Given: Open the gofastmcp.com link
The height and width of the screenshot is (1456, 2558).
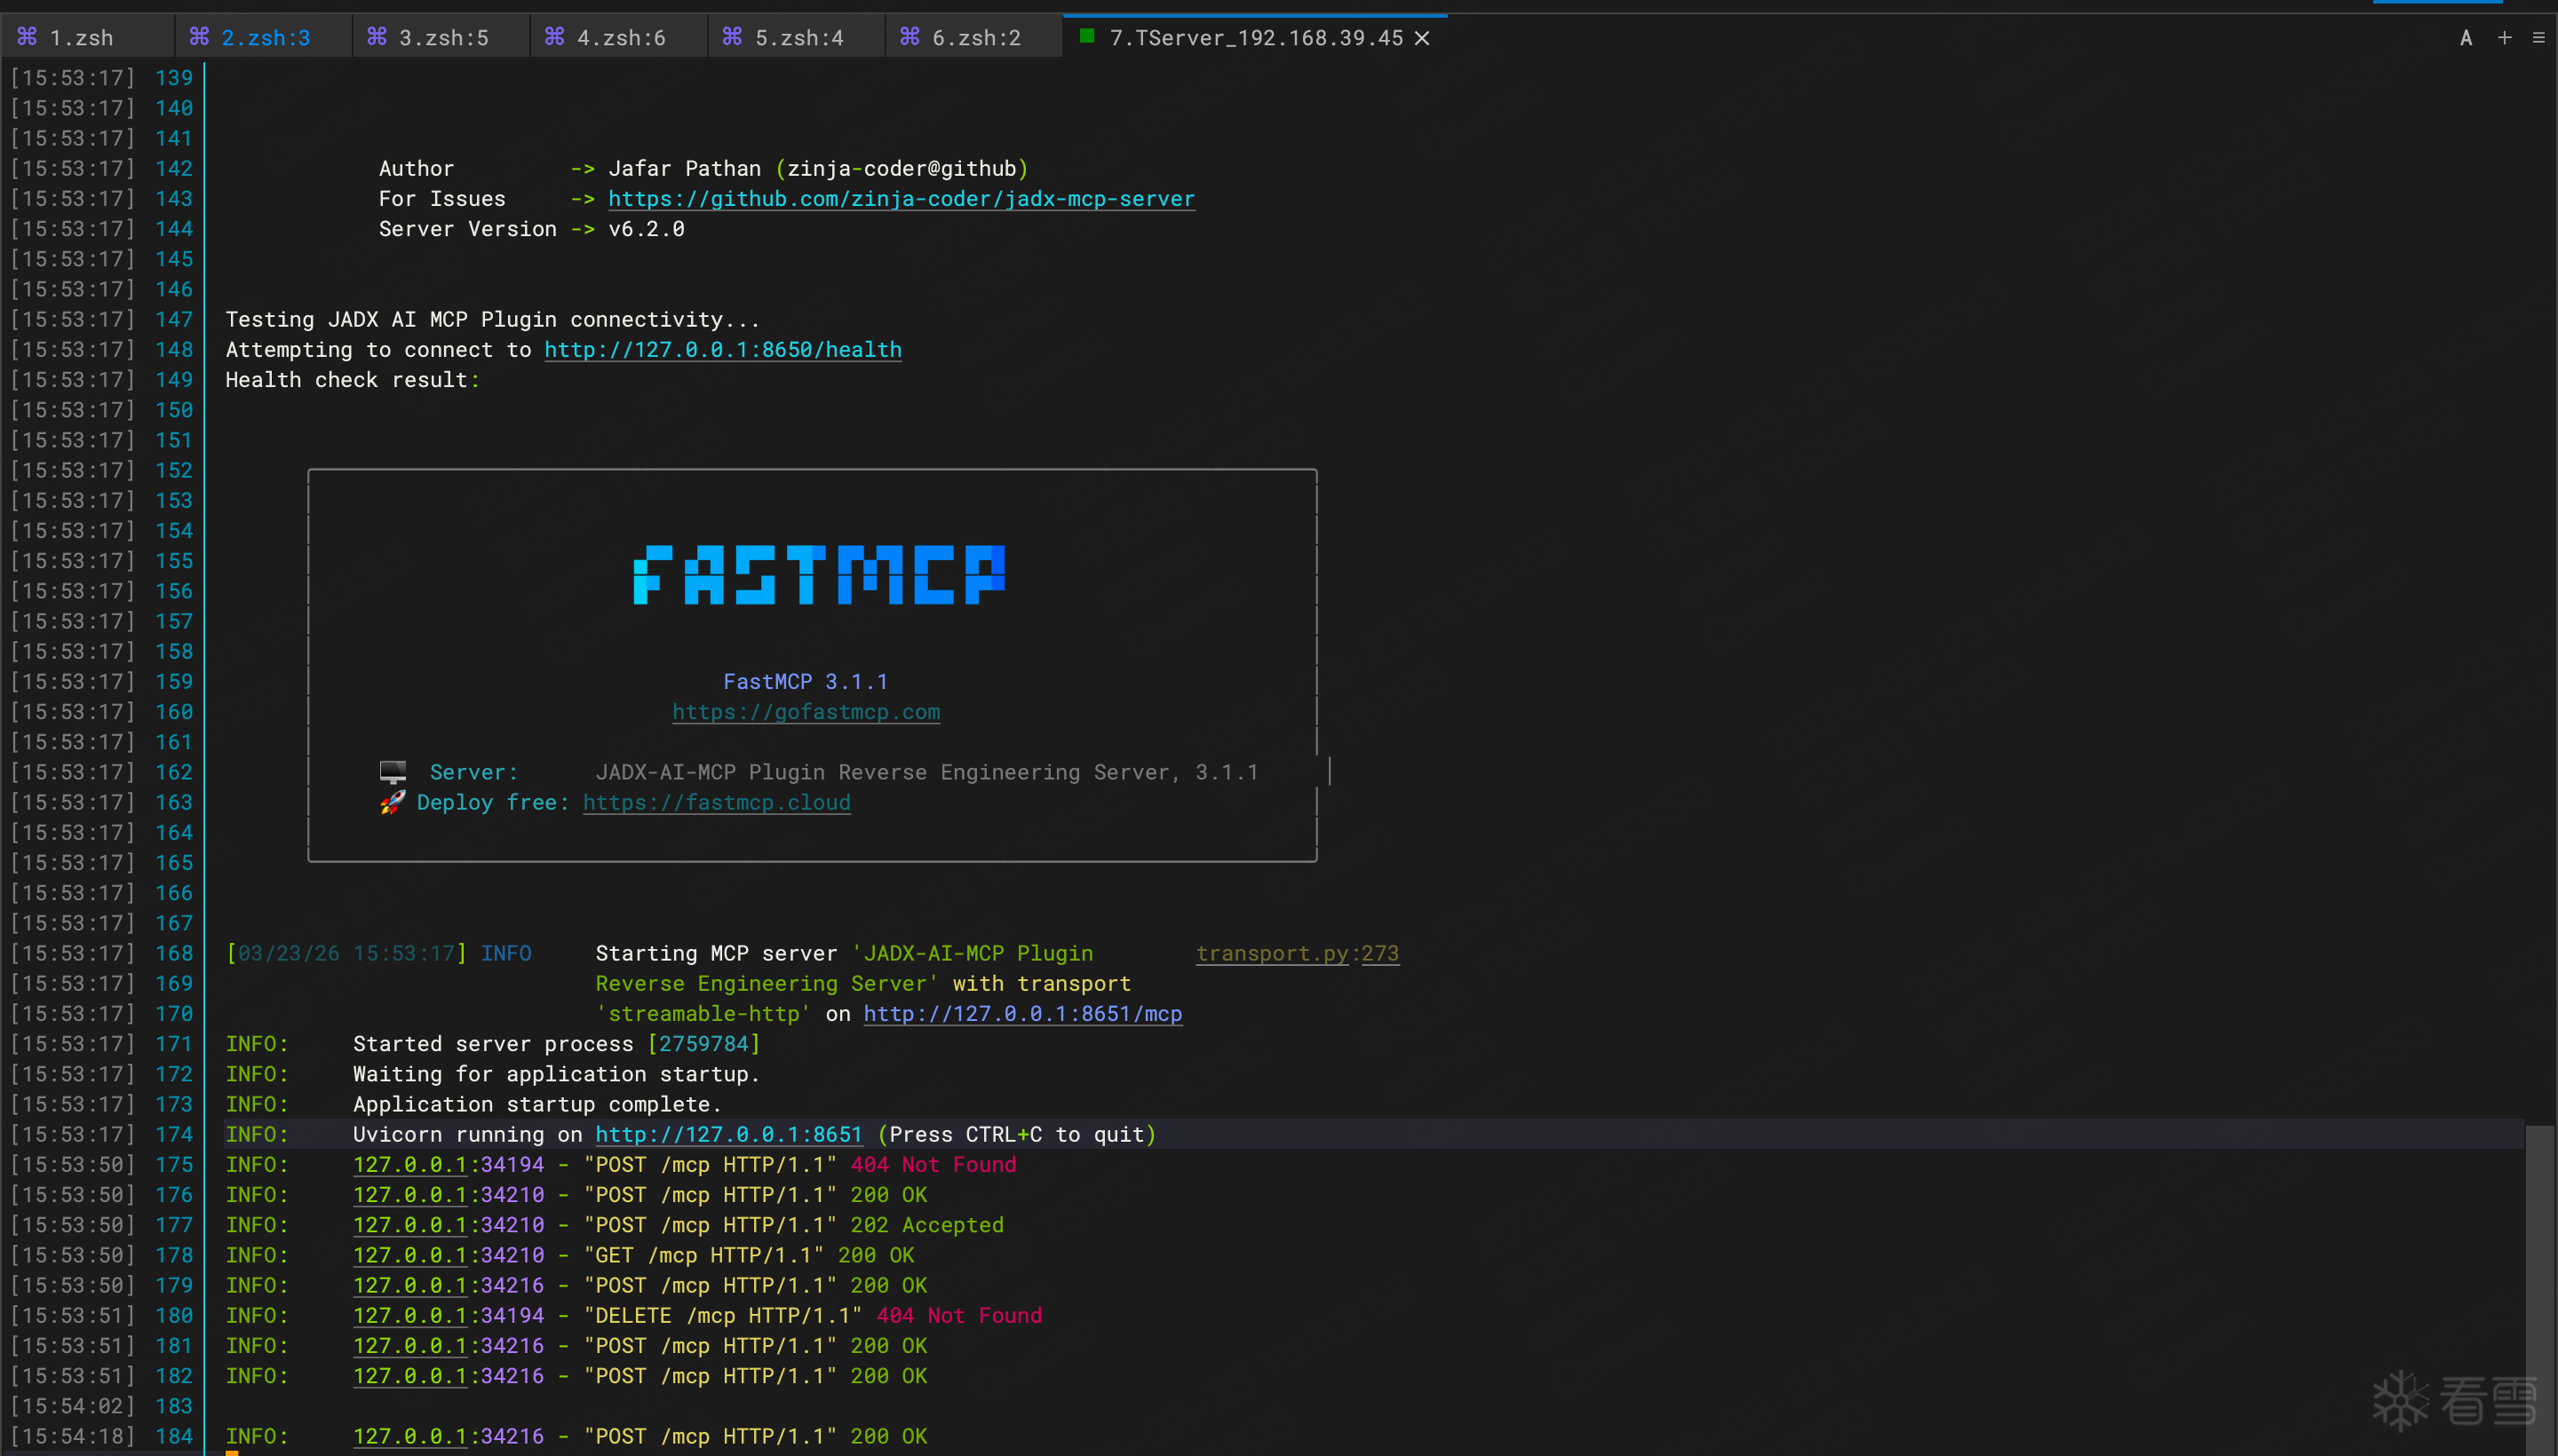Looking at the screenshot, I should pos(806,712).
